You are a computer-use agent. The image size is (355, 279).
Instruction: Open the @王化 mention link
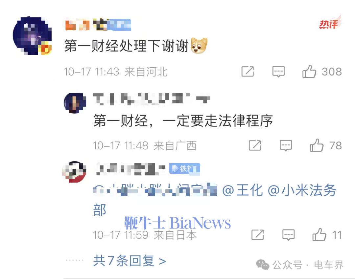(243, 190)
